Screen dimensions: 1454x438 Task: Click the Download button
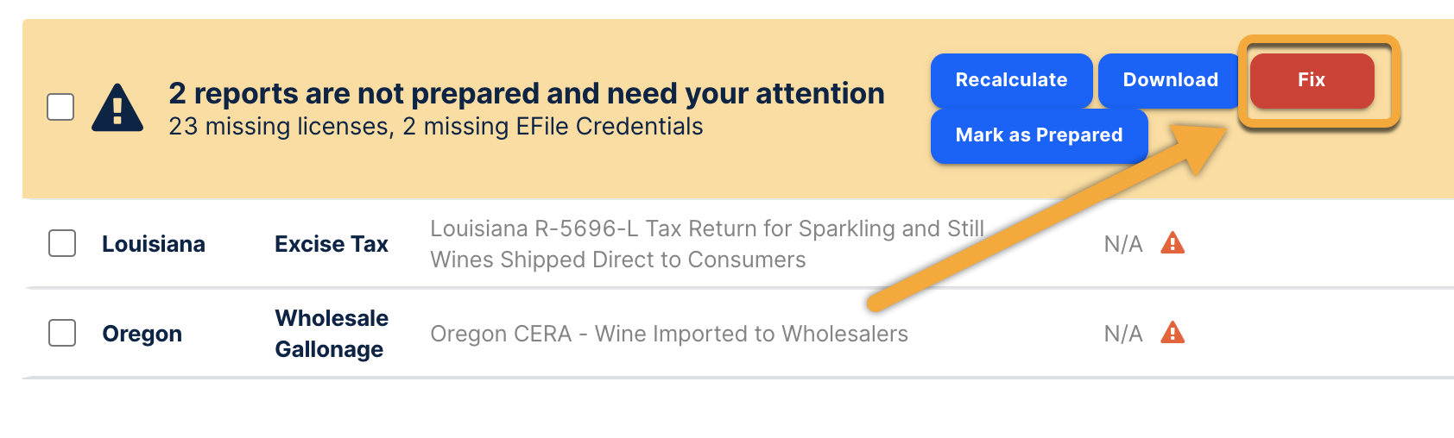click(x=1170, y=80)
